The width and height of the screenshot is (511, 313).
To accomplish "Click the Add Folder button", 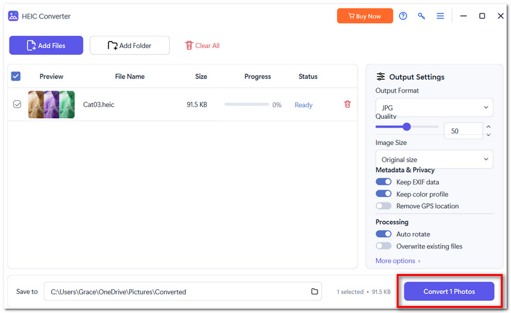I will click(x=130, y=45).
